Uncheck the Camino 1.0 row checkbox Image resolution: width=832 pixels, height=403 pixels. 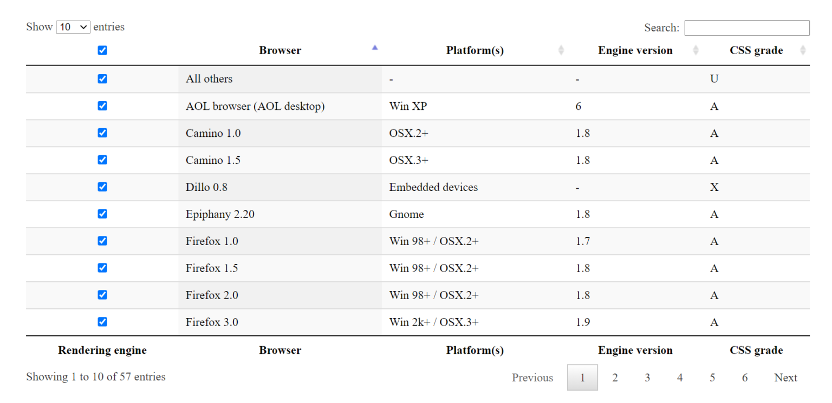point(102,133)
